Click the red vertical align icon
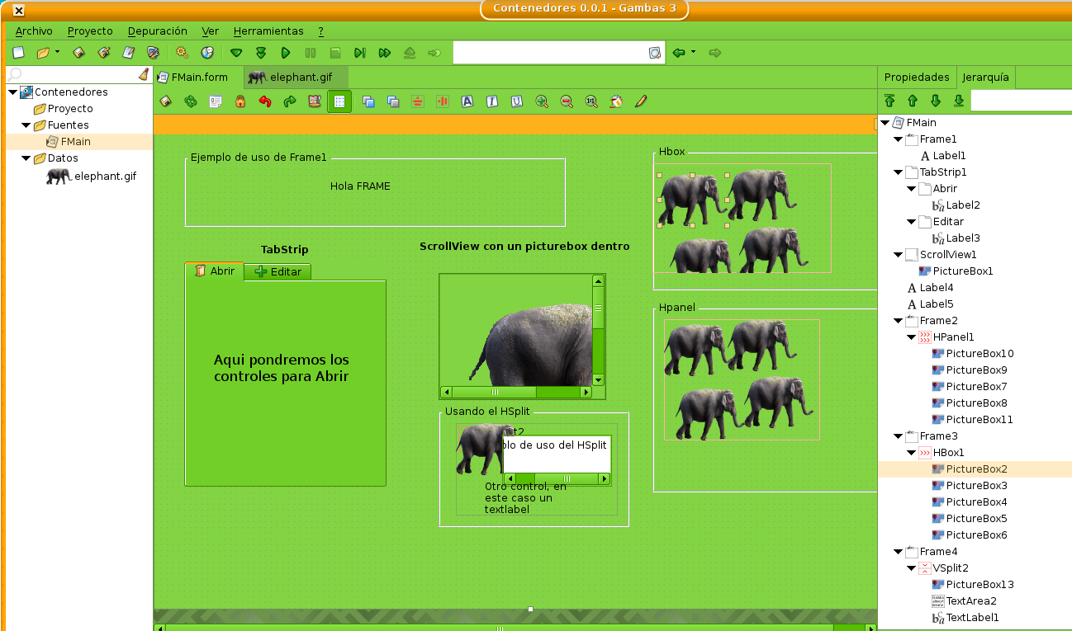This screenshot has height=631, width=1072. 443,101
